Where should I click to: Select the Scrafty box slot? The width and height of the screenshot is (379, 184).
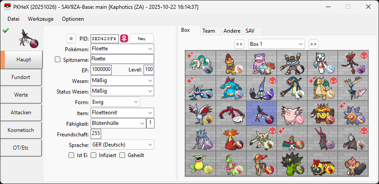point(231,63)
